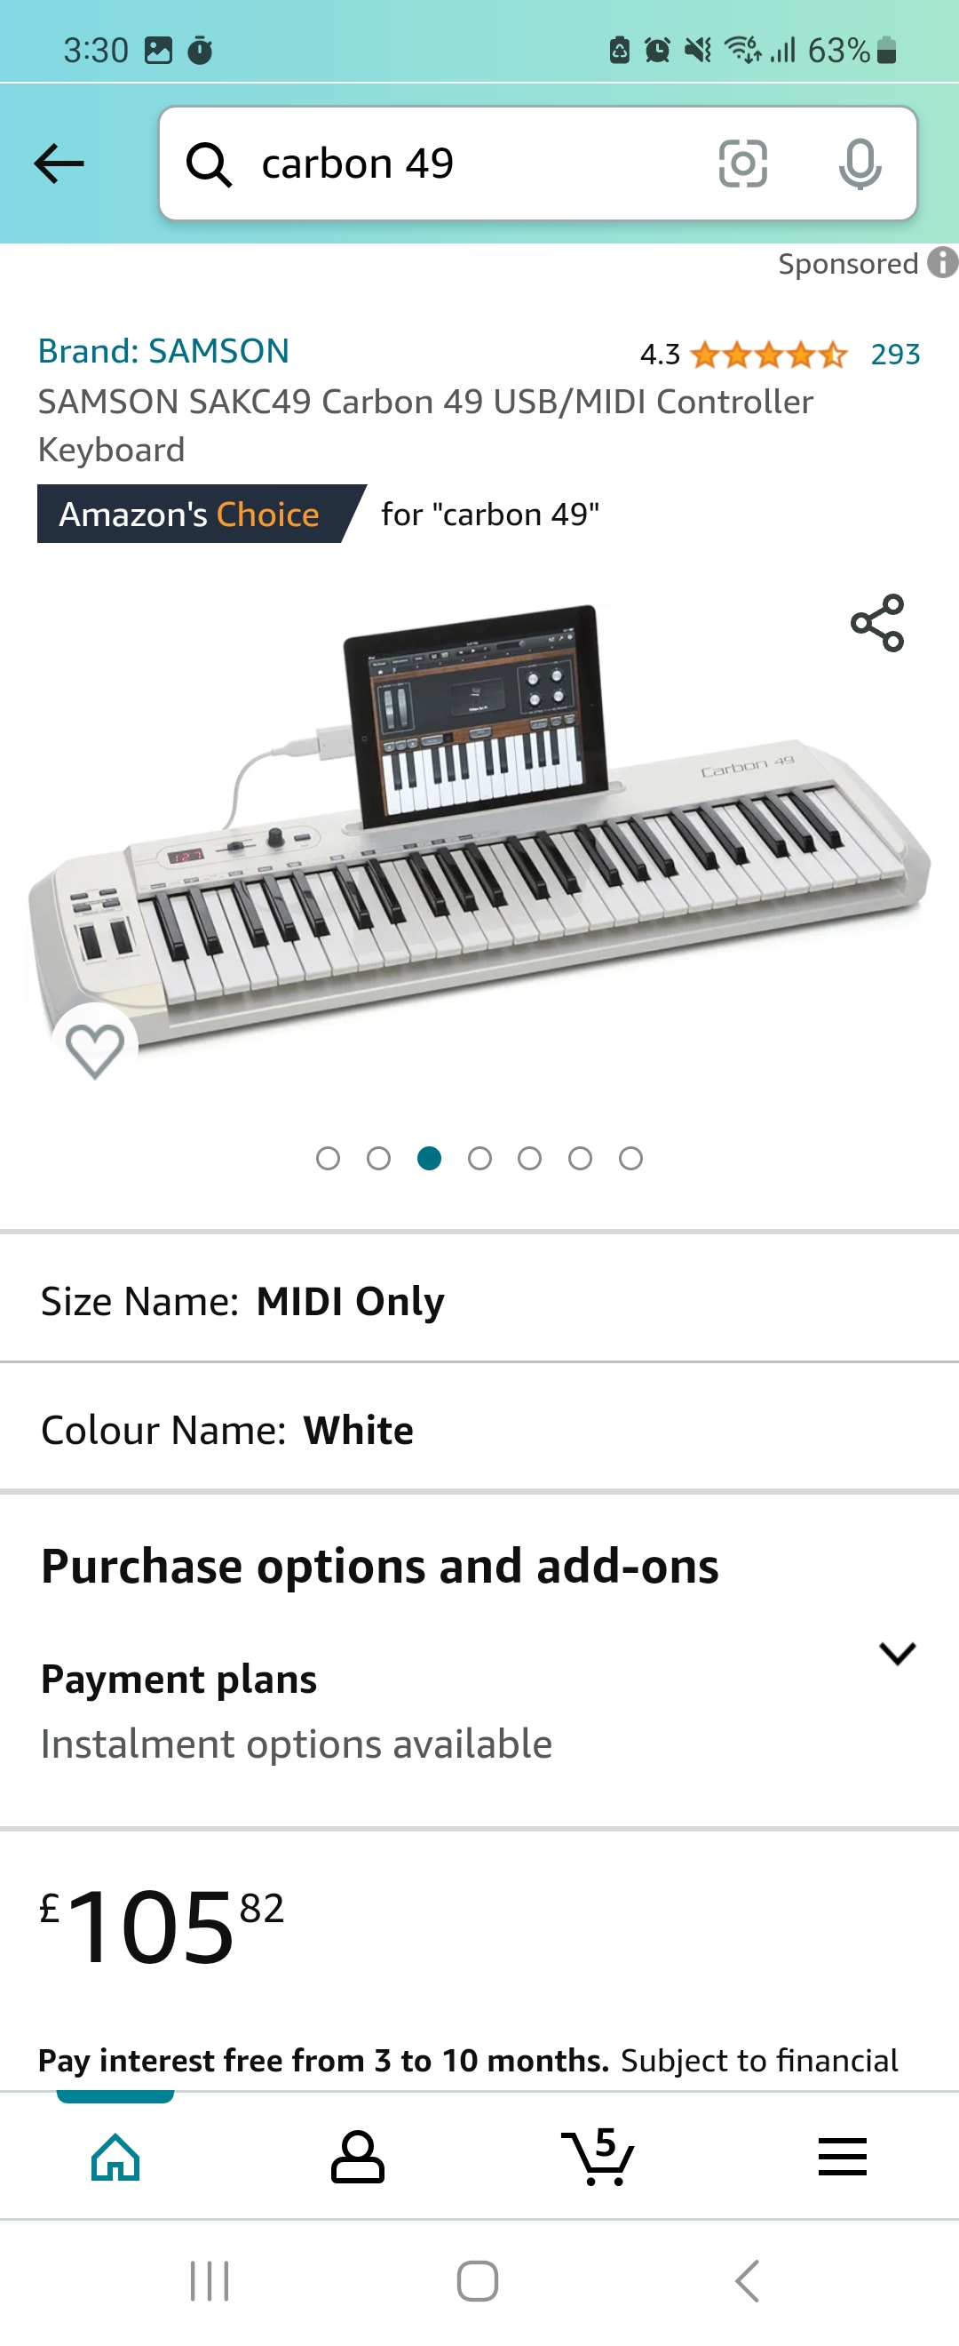
Task: View the 293 customer reviews
Action: (895, 354)
